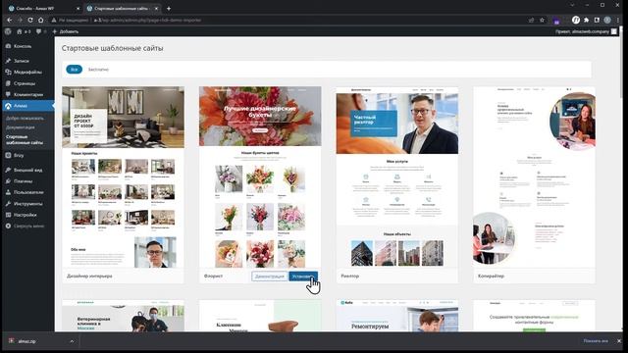Open the 'Копирайтер' template thumbnail

pyautogui.click(x=534, y=177)
